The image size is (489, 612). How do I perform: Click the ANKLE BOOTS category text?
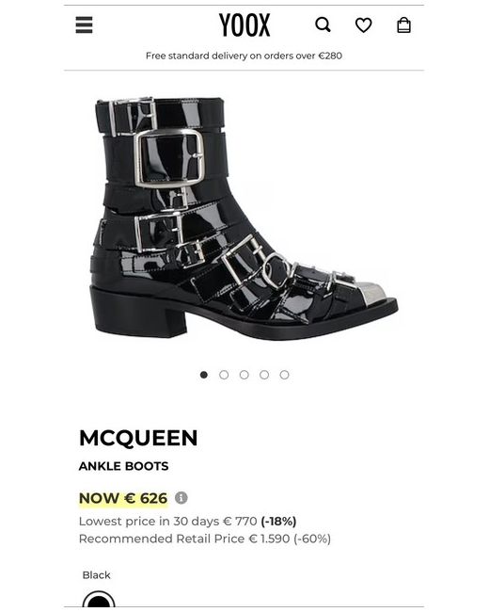pyautogui.click(x=123, y=466)
